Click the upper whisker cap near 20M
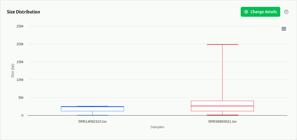The height and width of the screenshot is (140, 297). tap(222, 44)
